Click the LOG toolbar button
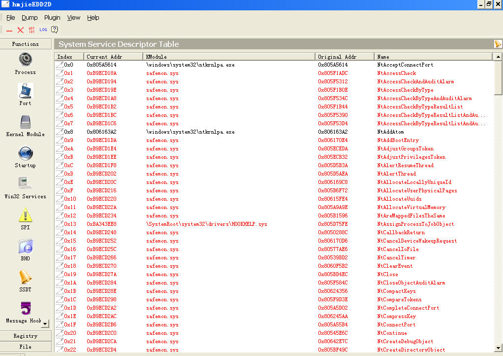The height and width of the screenshot is (356, 503). pos(43,30)
